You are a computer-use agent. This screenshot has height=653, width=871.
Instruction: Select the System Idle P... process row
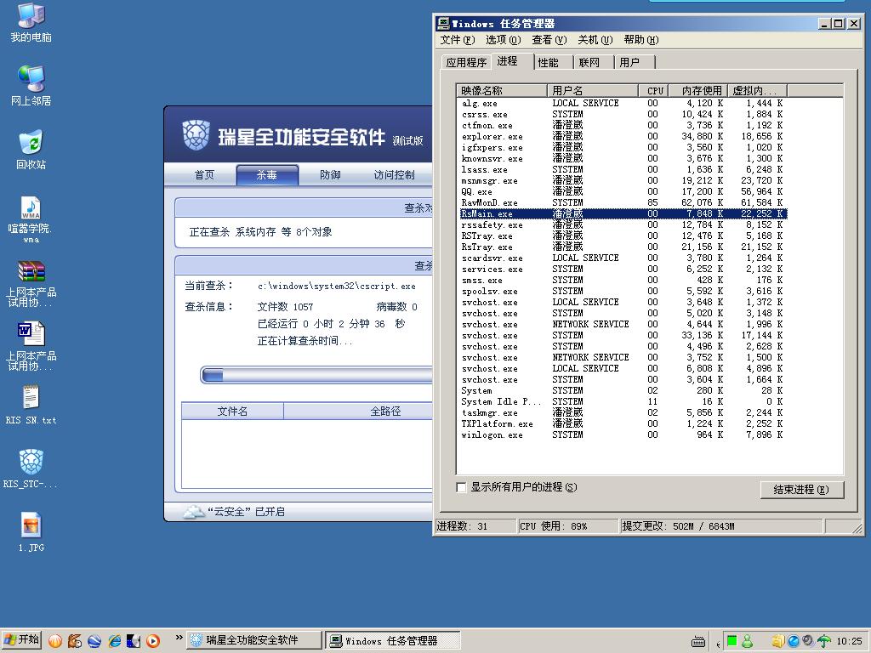click(x=623, y=401)
